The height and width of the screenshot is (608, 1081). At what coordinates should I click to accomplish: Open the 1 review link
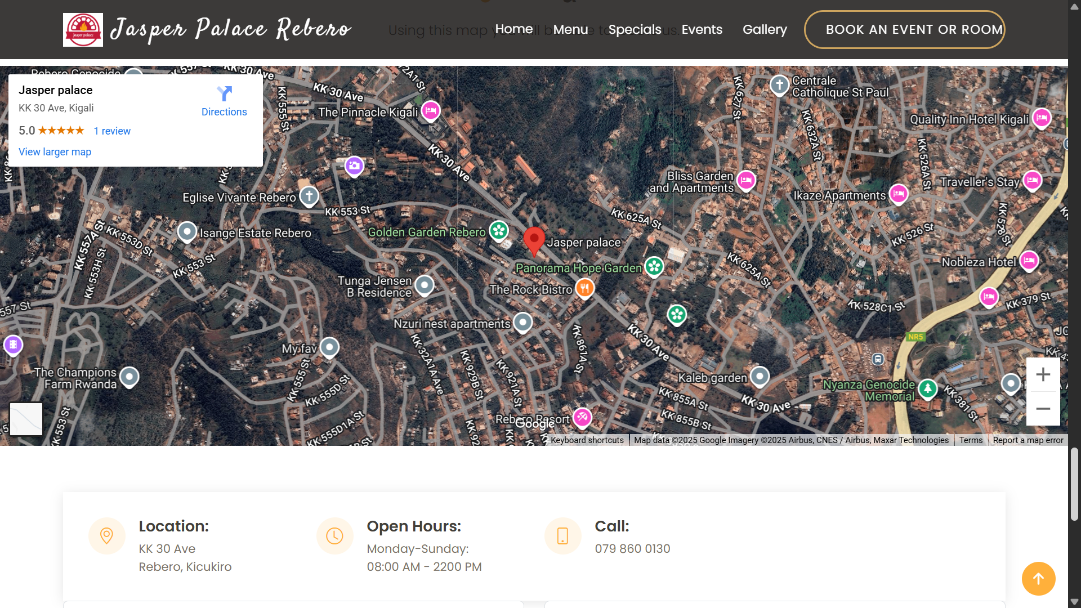[112, 131]
